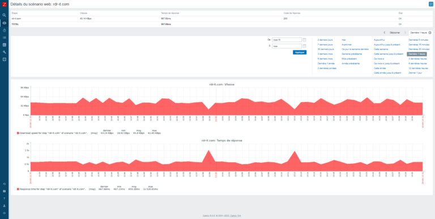Click the 200 response code cell
Screen dimensions: 435x219
coord(285,19)
